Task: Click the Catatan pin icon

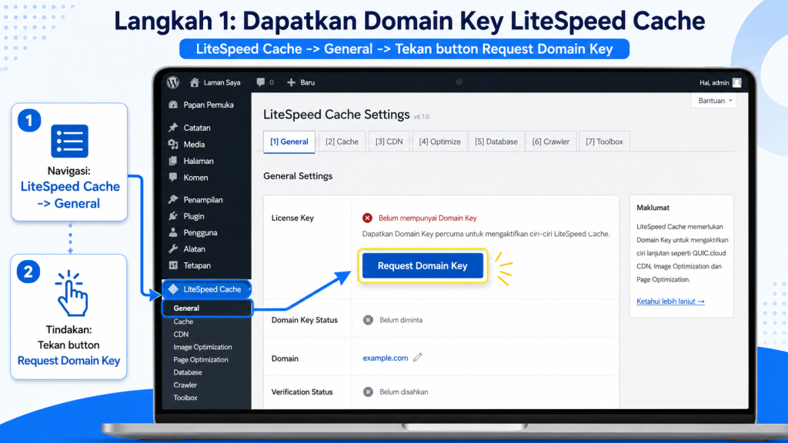Action: 173,128
